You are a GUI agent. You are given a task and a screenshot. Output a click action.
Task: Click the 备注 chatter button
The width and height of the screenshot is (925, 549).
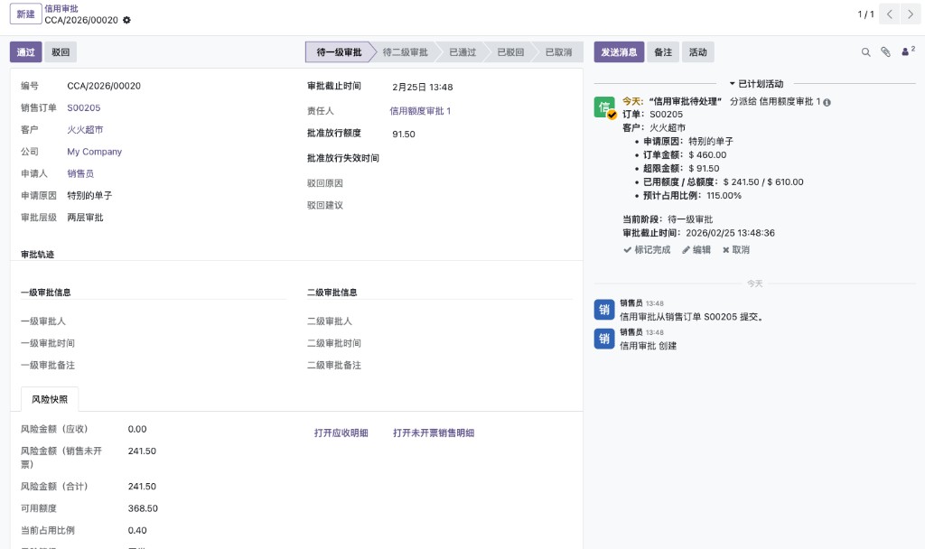663,51
